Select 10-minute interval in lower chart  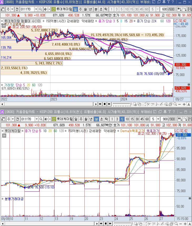127,119
